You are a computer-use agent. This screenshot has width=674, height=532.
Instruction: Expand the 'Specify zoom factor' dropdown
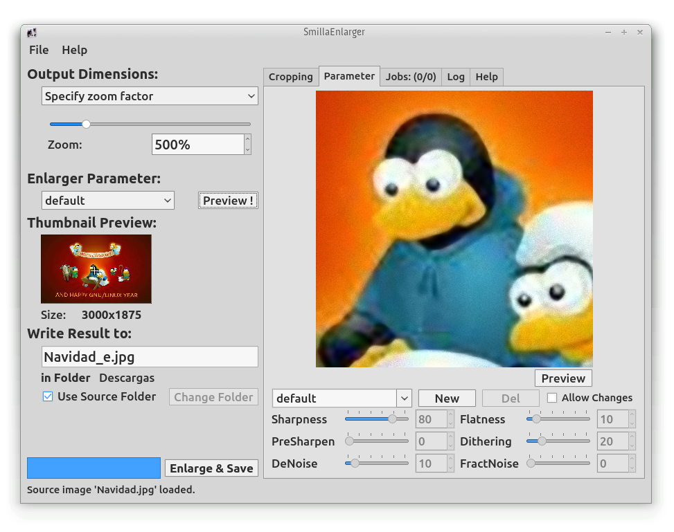click(150, 96)
